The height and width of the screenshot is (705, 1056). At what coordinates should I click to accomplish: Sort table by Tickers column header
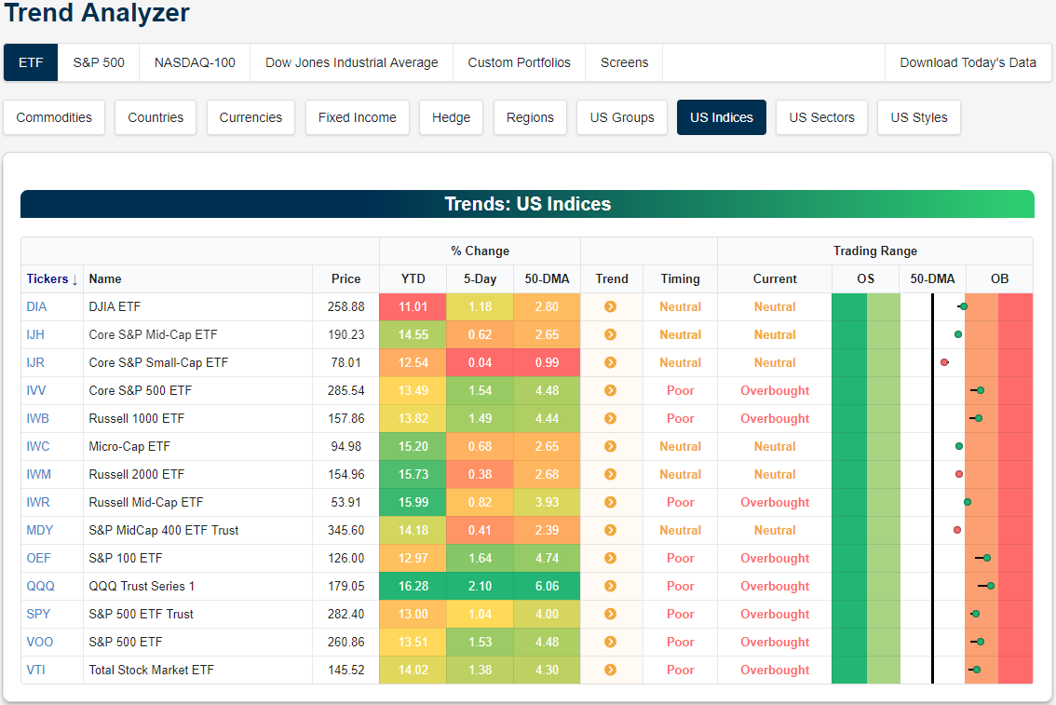coord(52,278)
